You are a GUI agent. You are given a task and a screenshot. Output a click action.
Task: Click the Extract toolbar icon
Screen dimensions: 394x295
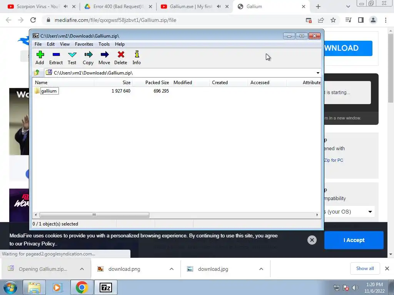tap(56, 58)
